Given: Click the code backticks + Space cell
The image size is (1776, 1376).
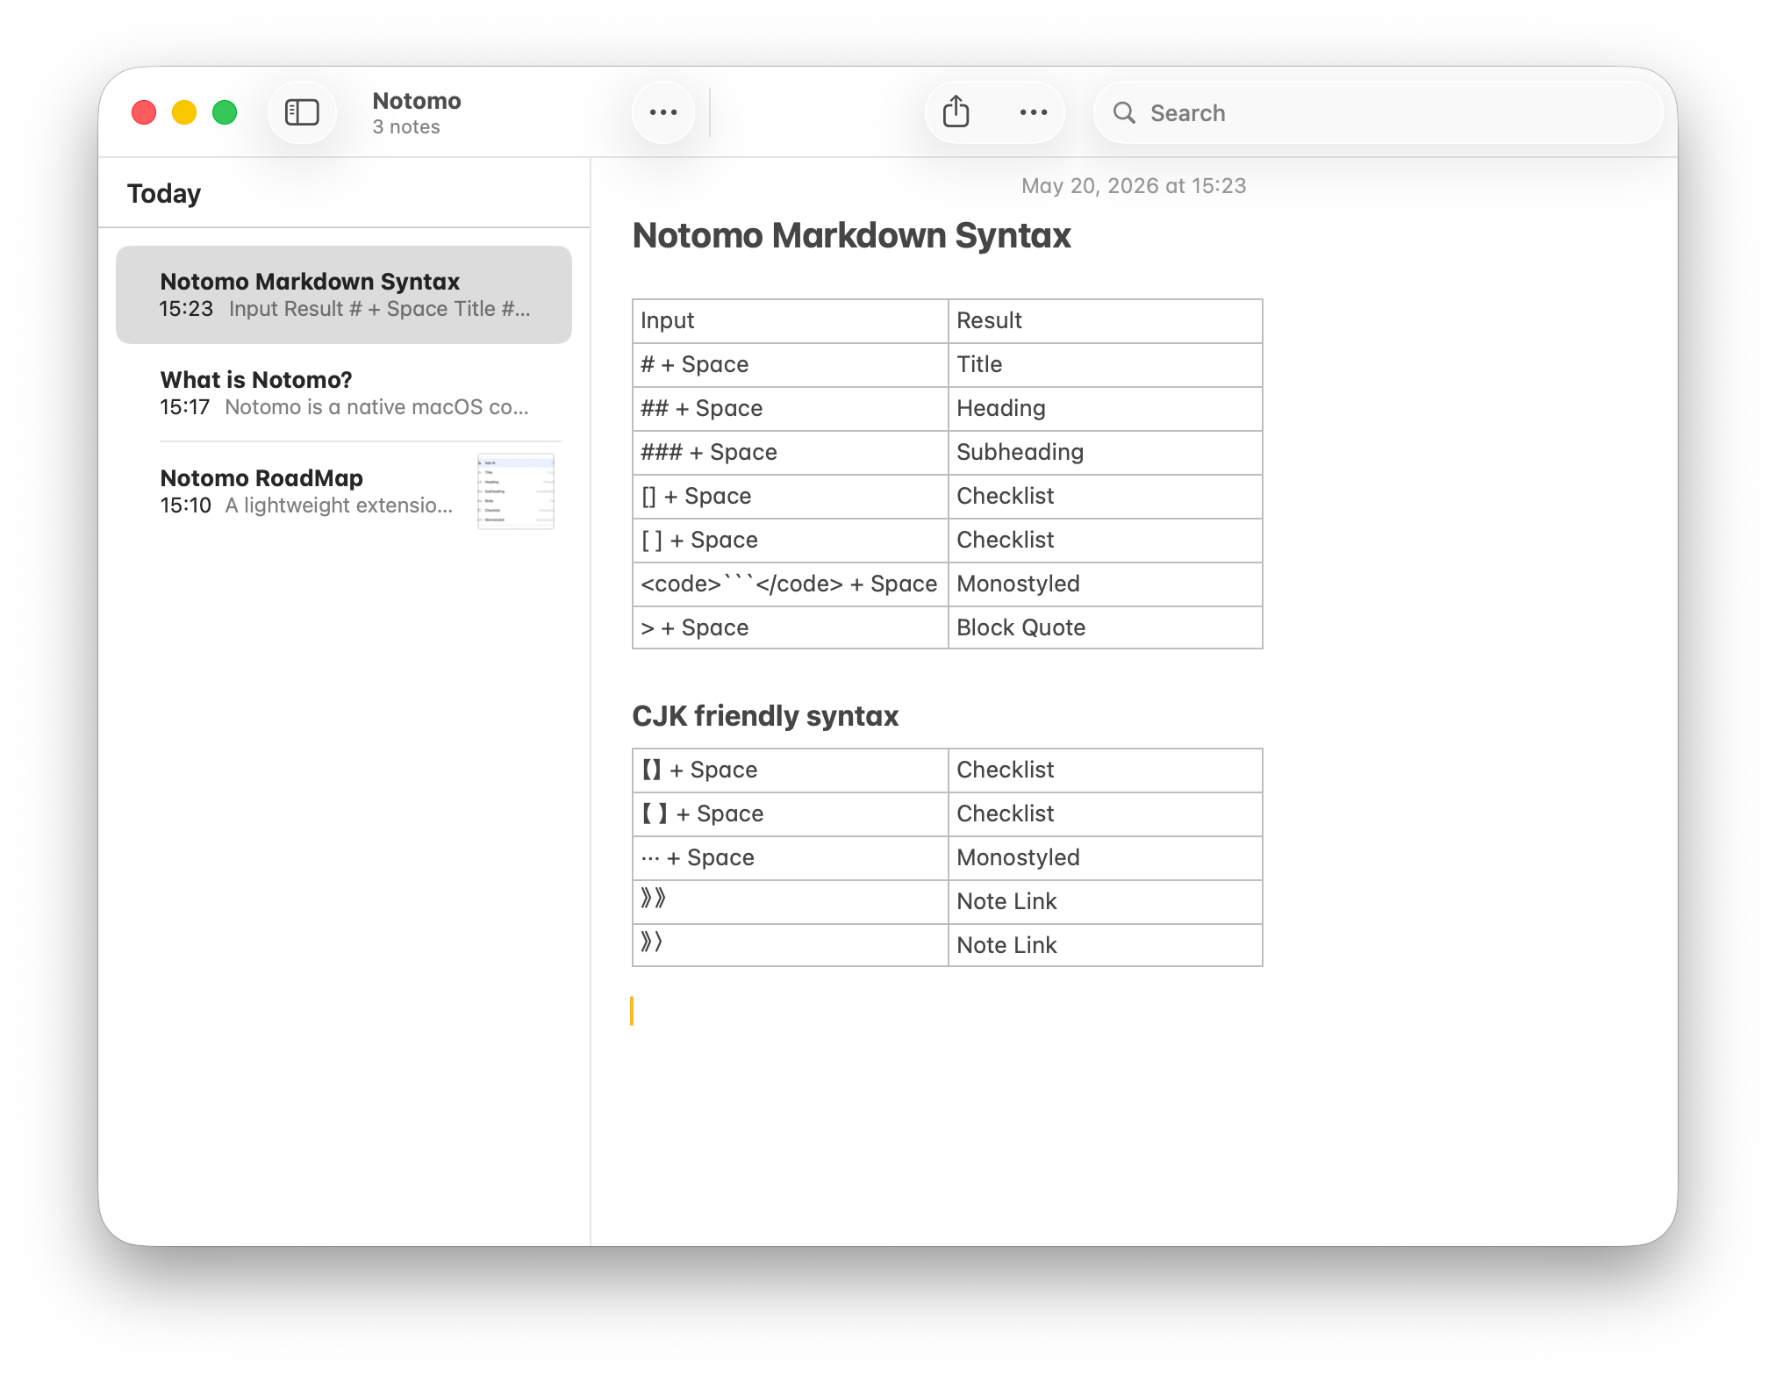Looking at the screenshot, I should 790,584.
